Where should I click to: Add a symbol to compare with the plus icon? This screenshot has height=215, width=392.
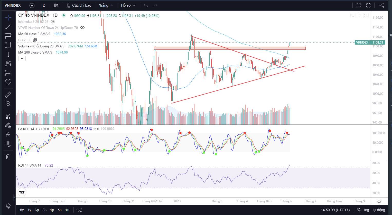(x=32, y=5)
